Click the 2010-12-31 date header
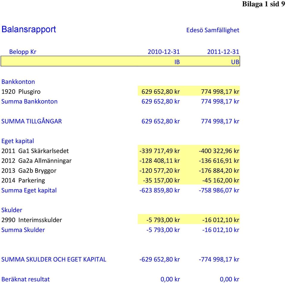286x283 pixels. tap(164, 52)
